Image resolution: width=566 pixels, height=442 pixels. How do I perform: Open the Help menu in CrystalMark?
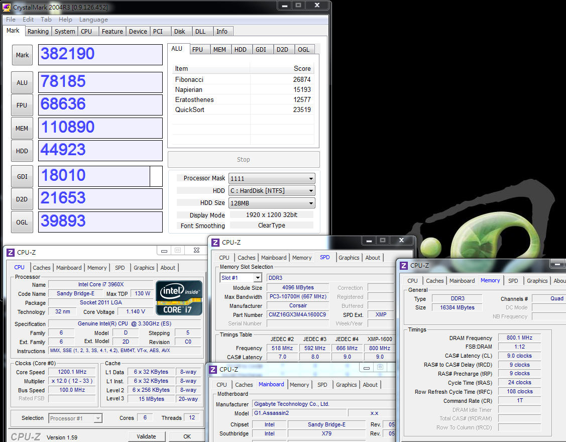(65, 20)
